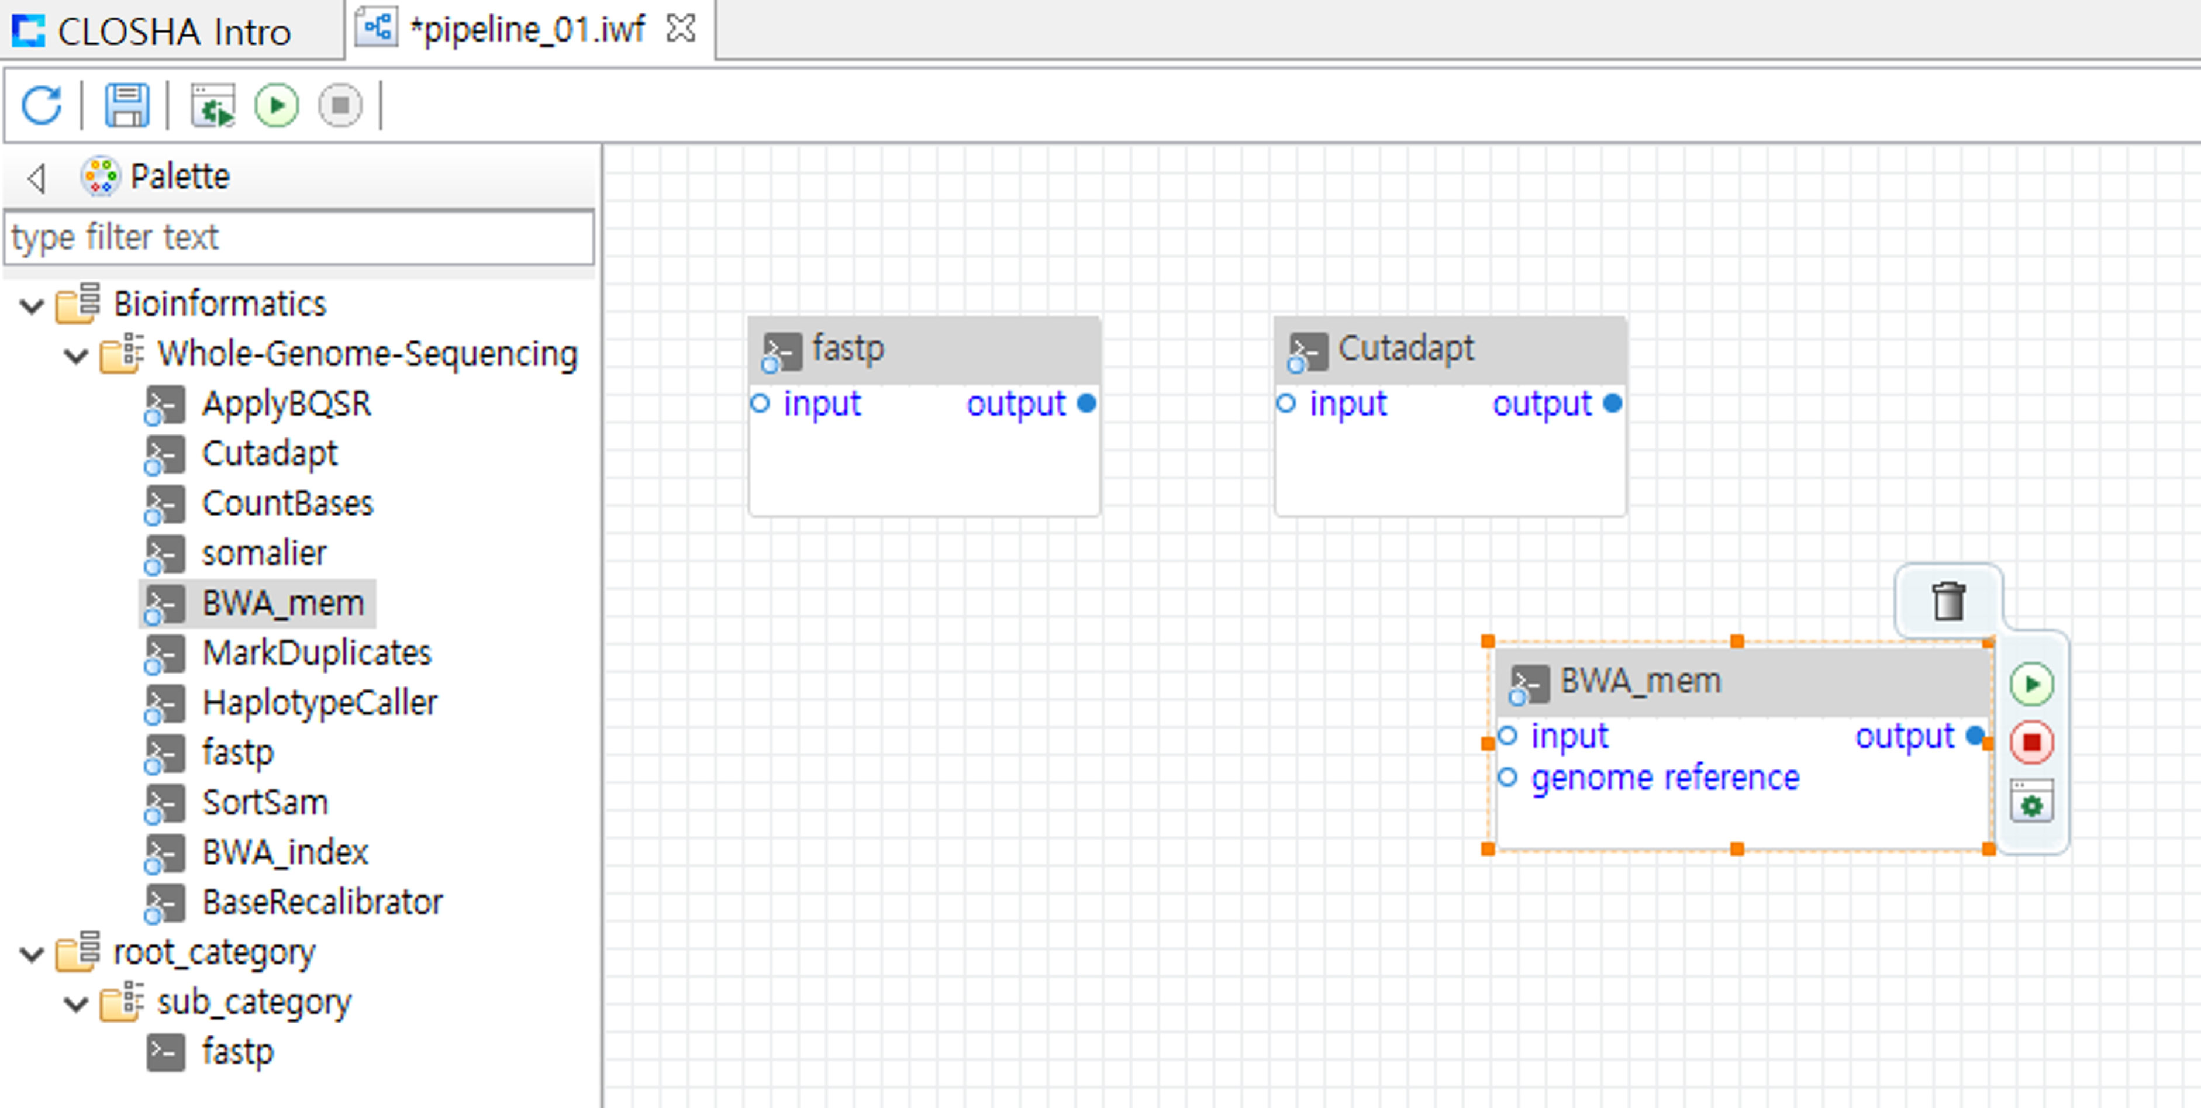Select BWA_index palette item
Viewport: 2201px width, 1108px height.
click(285, 852)
